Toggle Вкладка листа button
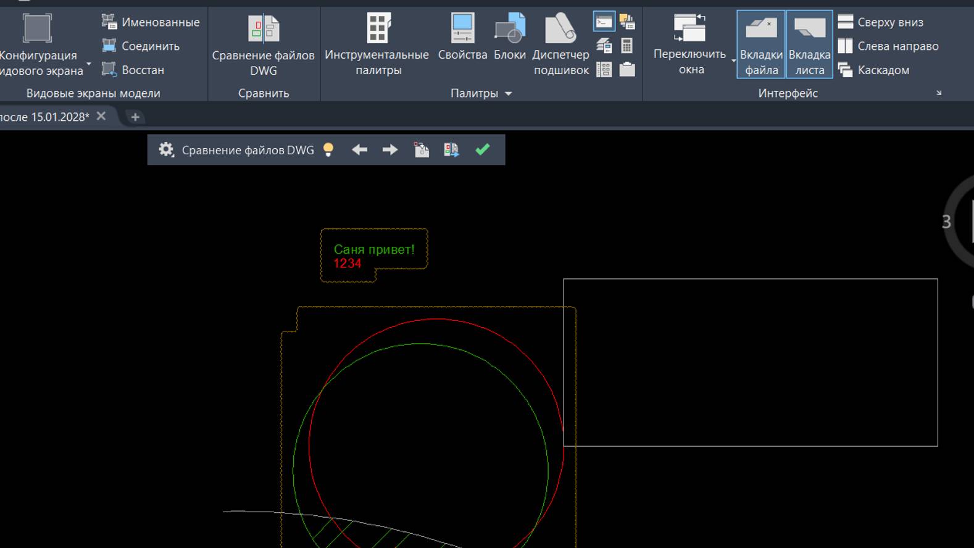This screenshot has width=974, height=548. pos(809,44)
